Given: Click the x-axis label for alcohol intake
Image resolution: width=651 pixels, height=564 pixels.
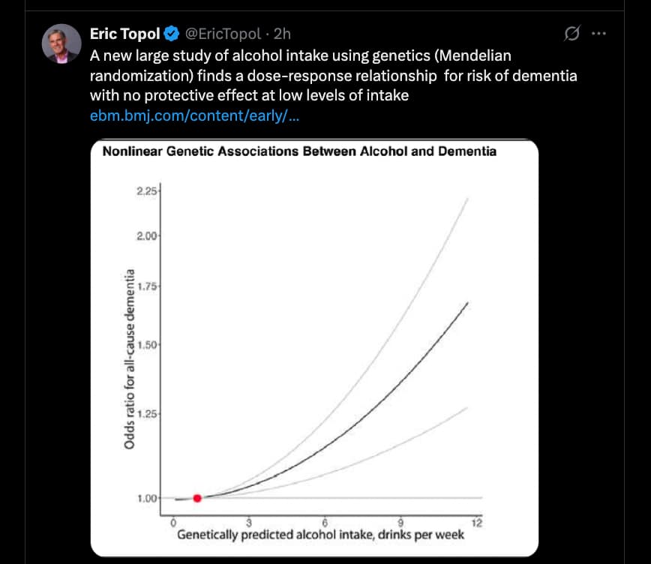Looking at the screenshot, I should [x=320, y=535].
